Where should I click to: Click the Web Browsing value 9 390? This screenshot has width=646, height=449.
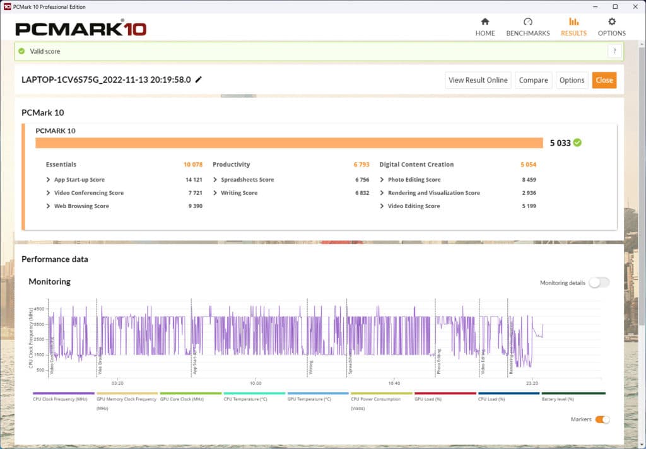pos(196,206)
